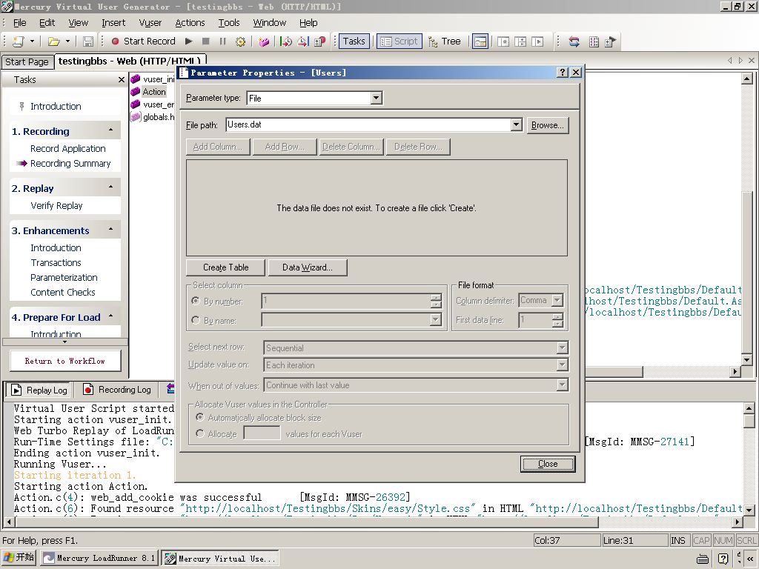Click the Data Wizard... button
Screen dimensions: 759x569
[308, 267]
